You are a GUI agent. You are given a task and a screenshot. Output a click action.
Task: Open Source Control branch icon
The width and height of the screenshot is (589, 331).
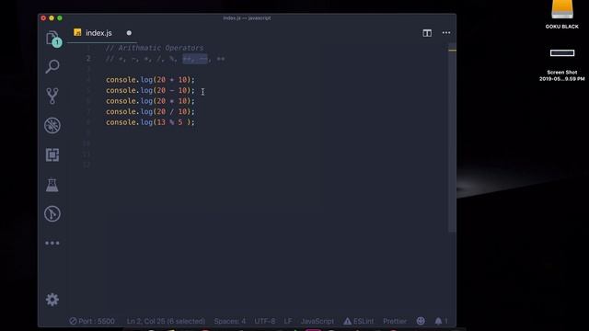52,96
